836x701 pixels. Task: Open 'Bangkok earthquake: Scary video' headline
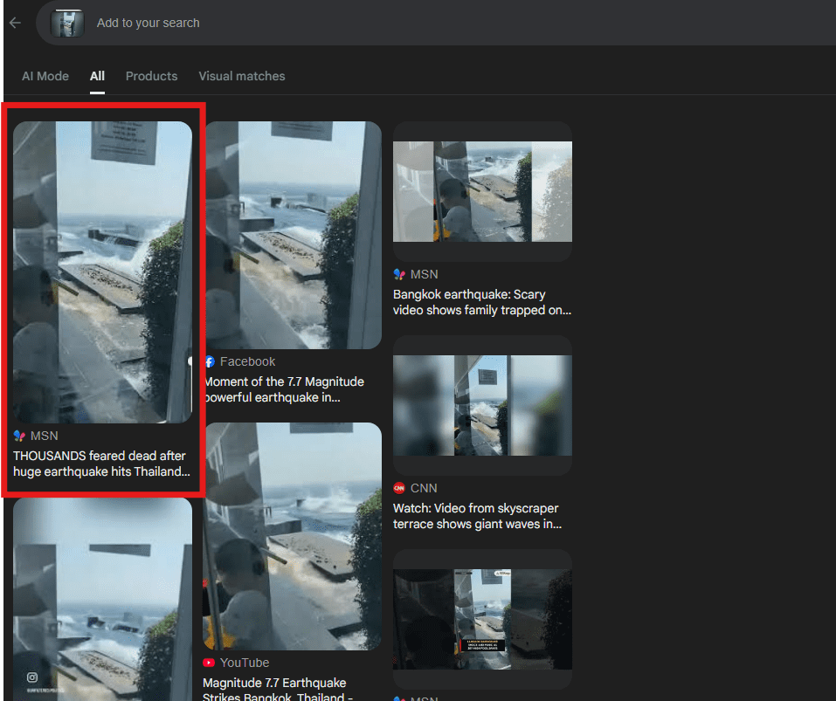pyautogui.click(x=481, y=302)
